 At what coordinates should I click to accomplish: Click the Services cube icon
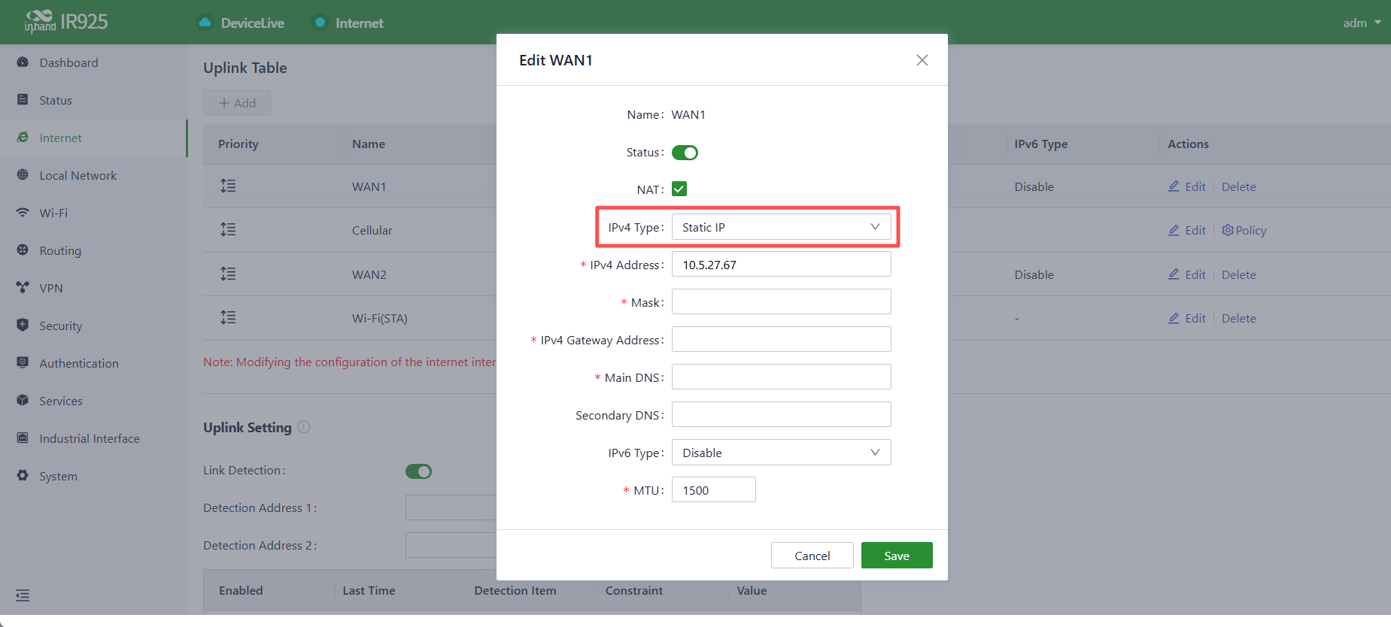pyautogui.click(x=23, y=401)
